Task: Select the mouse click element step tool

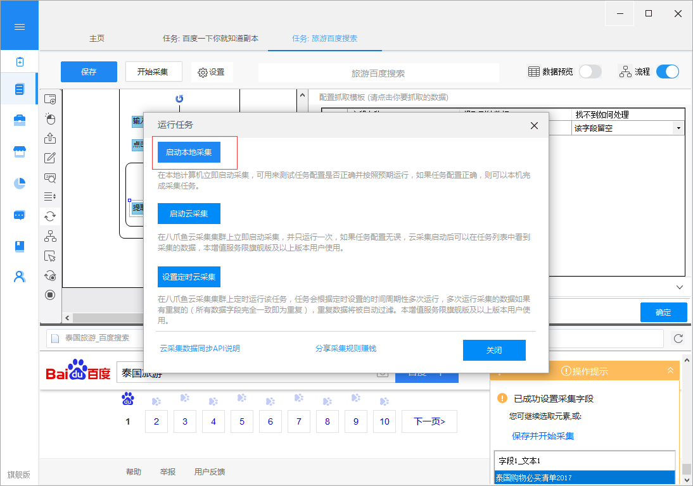Action: [x=50, y=119]
